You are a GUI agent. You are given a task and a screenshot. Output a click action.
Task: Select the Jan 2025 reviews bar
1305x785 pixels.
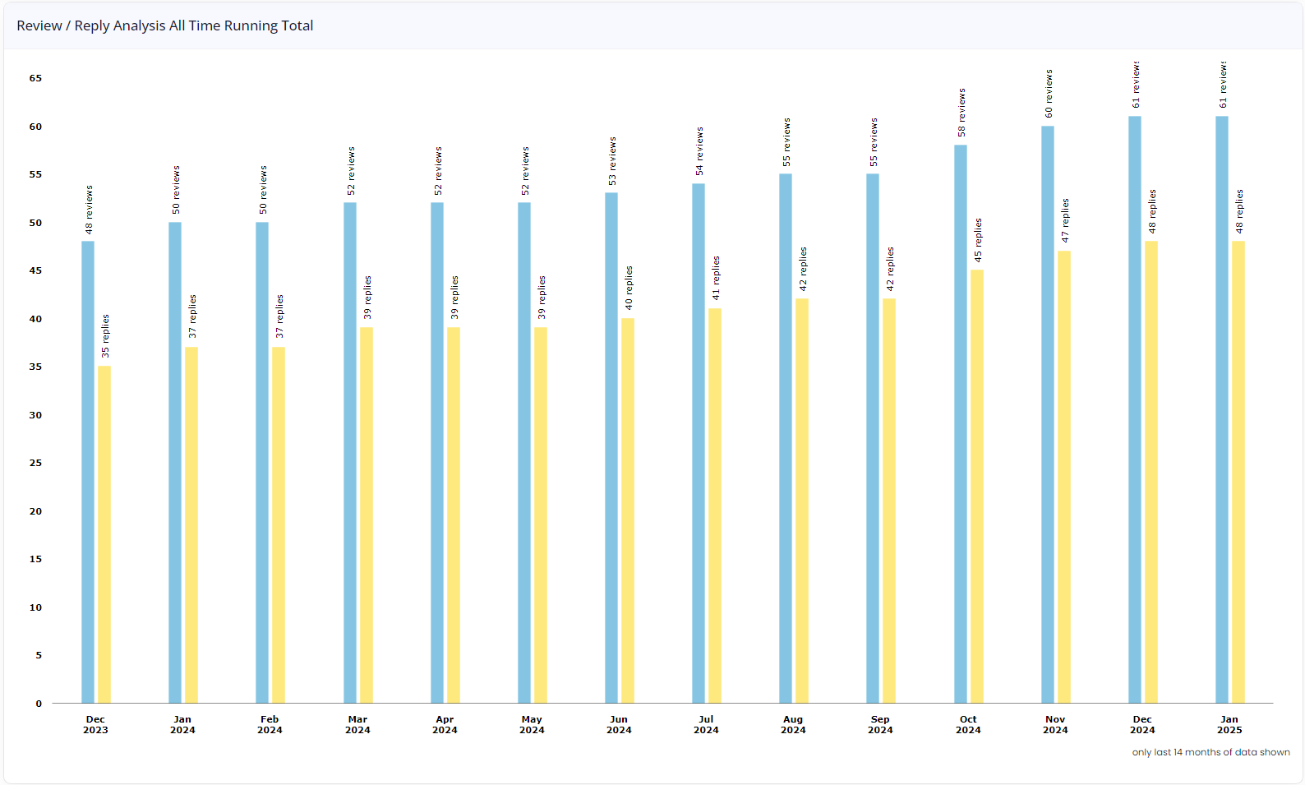tap(1222, 409)
